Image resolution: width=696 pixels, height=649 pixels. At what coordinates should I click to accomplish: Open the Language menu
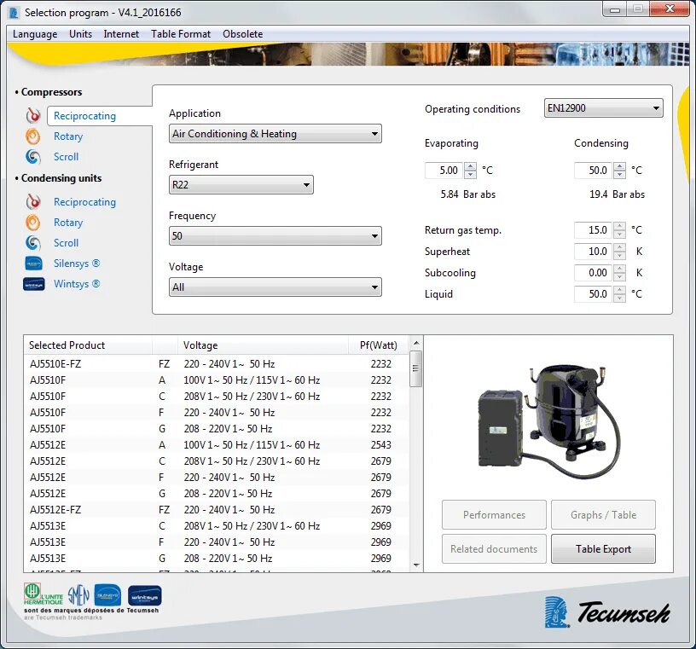pos(35,34)
